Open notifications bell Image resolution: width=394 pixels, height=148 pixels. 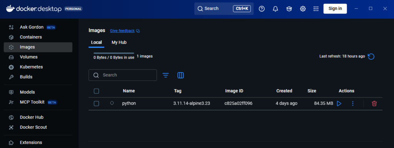tap(275, 9)
